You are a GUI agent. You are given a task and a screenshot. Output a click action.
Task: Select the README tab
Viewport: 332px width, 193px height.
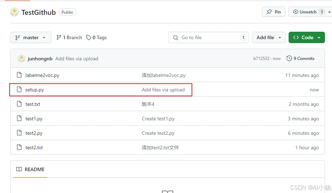[30, 169]
